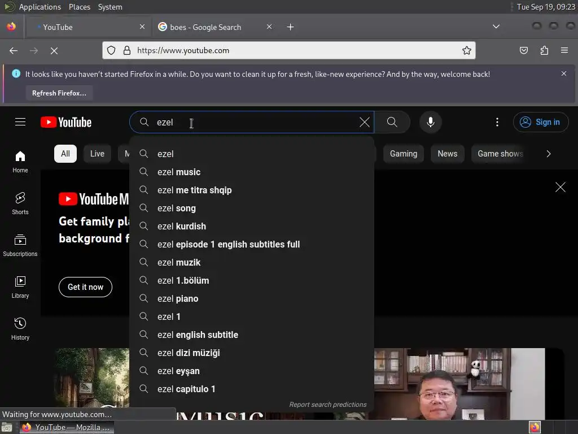This screenshot has height=434, width=578.
Task: Switch to the YouTube tab
Action: tap(87, 27)
